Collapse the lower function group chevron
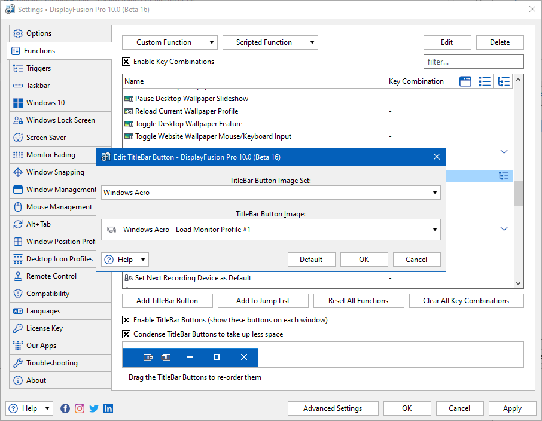This screenshot has height=421, width=542. [x=504, y=228]
